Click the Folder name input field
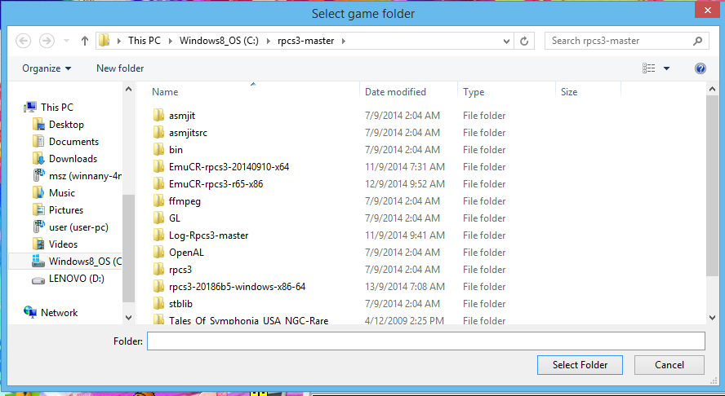 [425, 341]
